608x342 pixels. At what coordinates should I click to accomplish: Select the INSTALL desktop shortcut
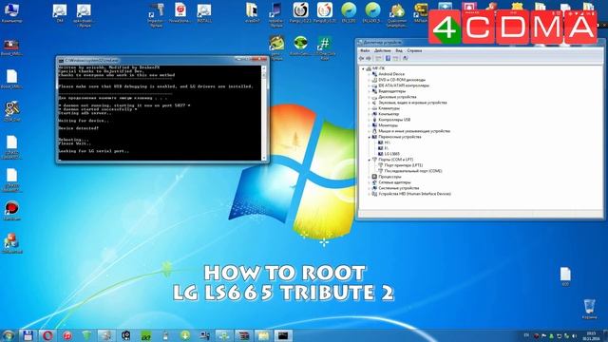click(x=204, y=12)
